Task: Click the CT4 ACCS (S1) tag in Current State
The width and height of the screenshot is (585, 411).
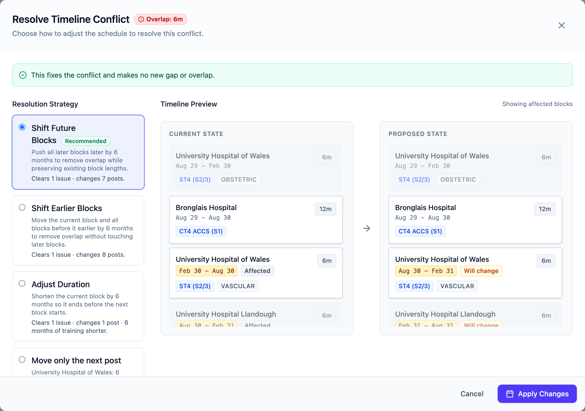Action: (201, 231)
